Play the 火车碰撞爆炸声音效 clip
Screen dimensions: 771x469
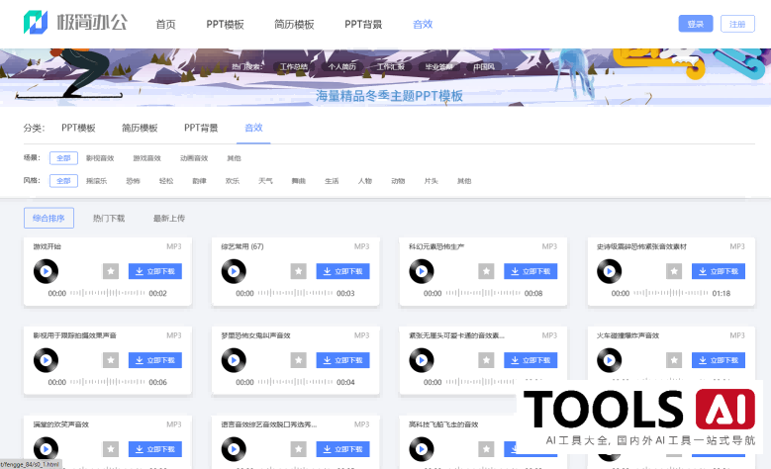click(x=611, y=360)
